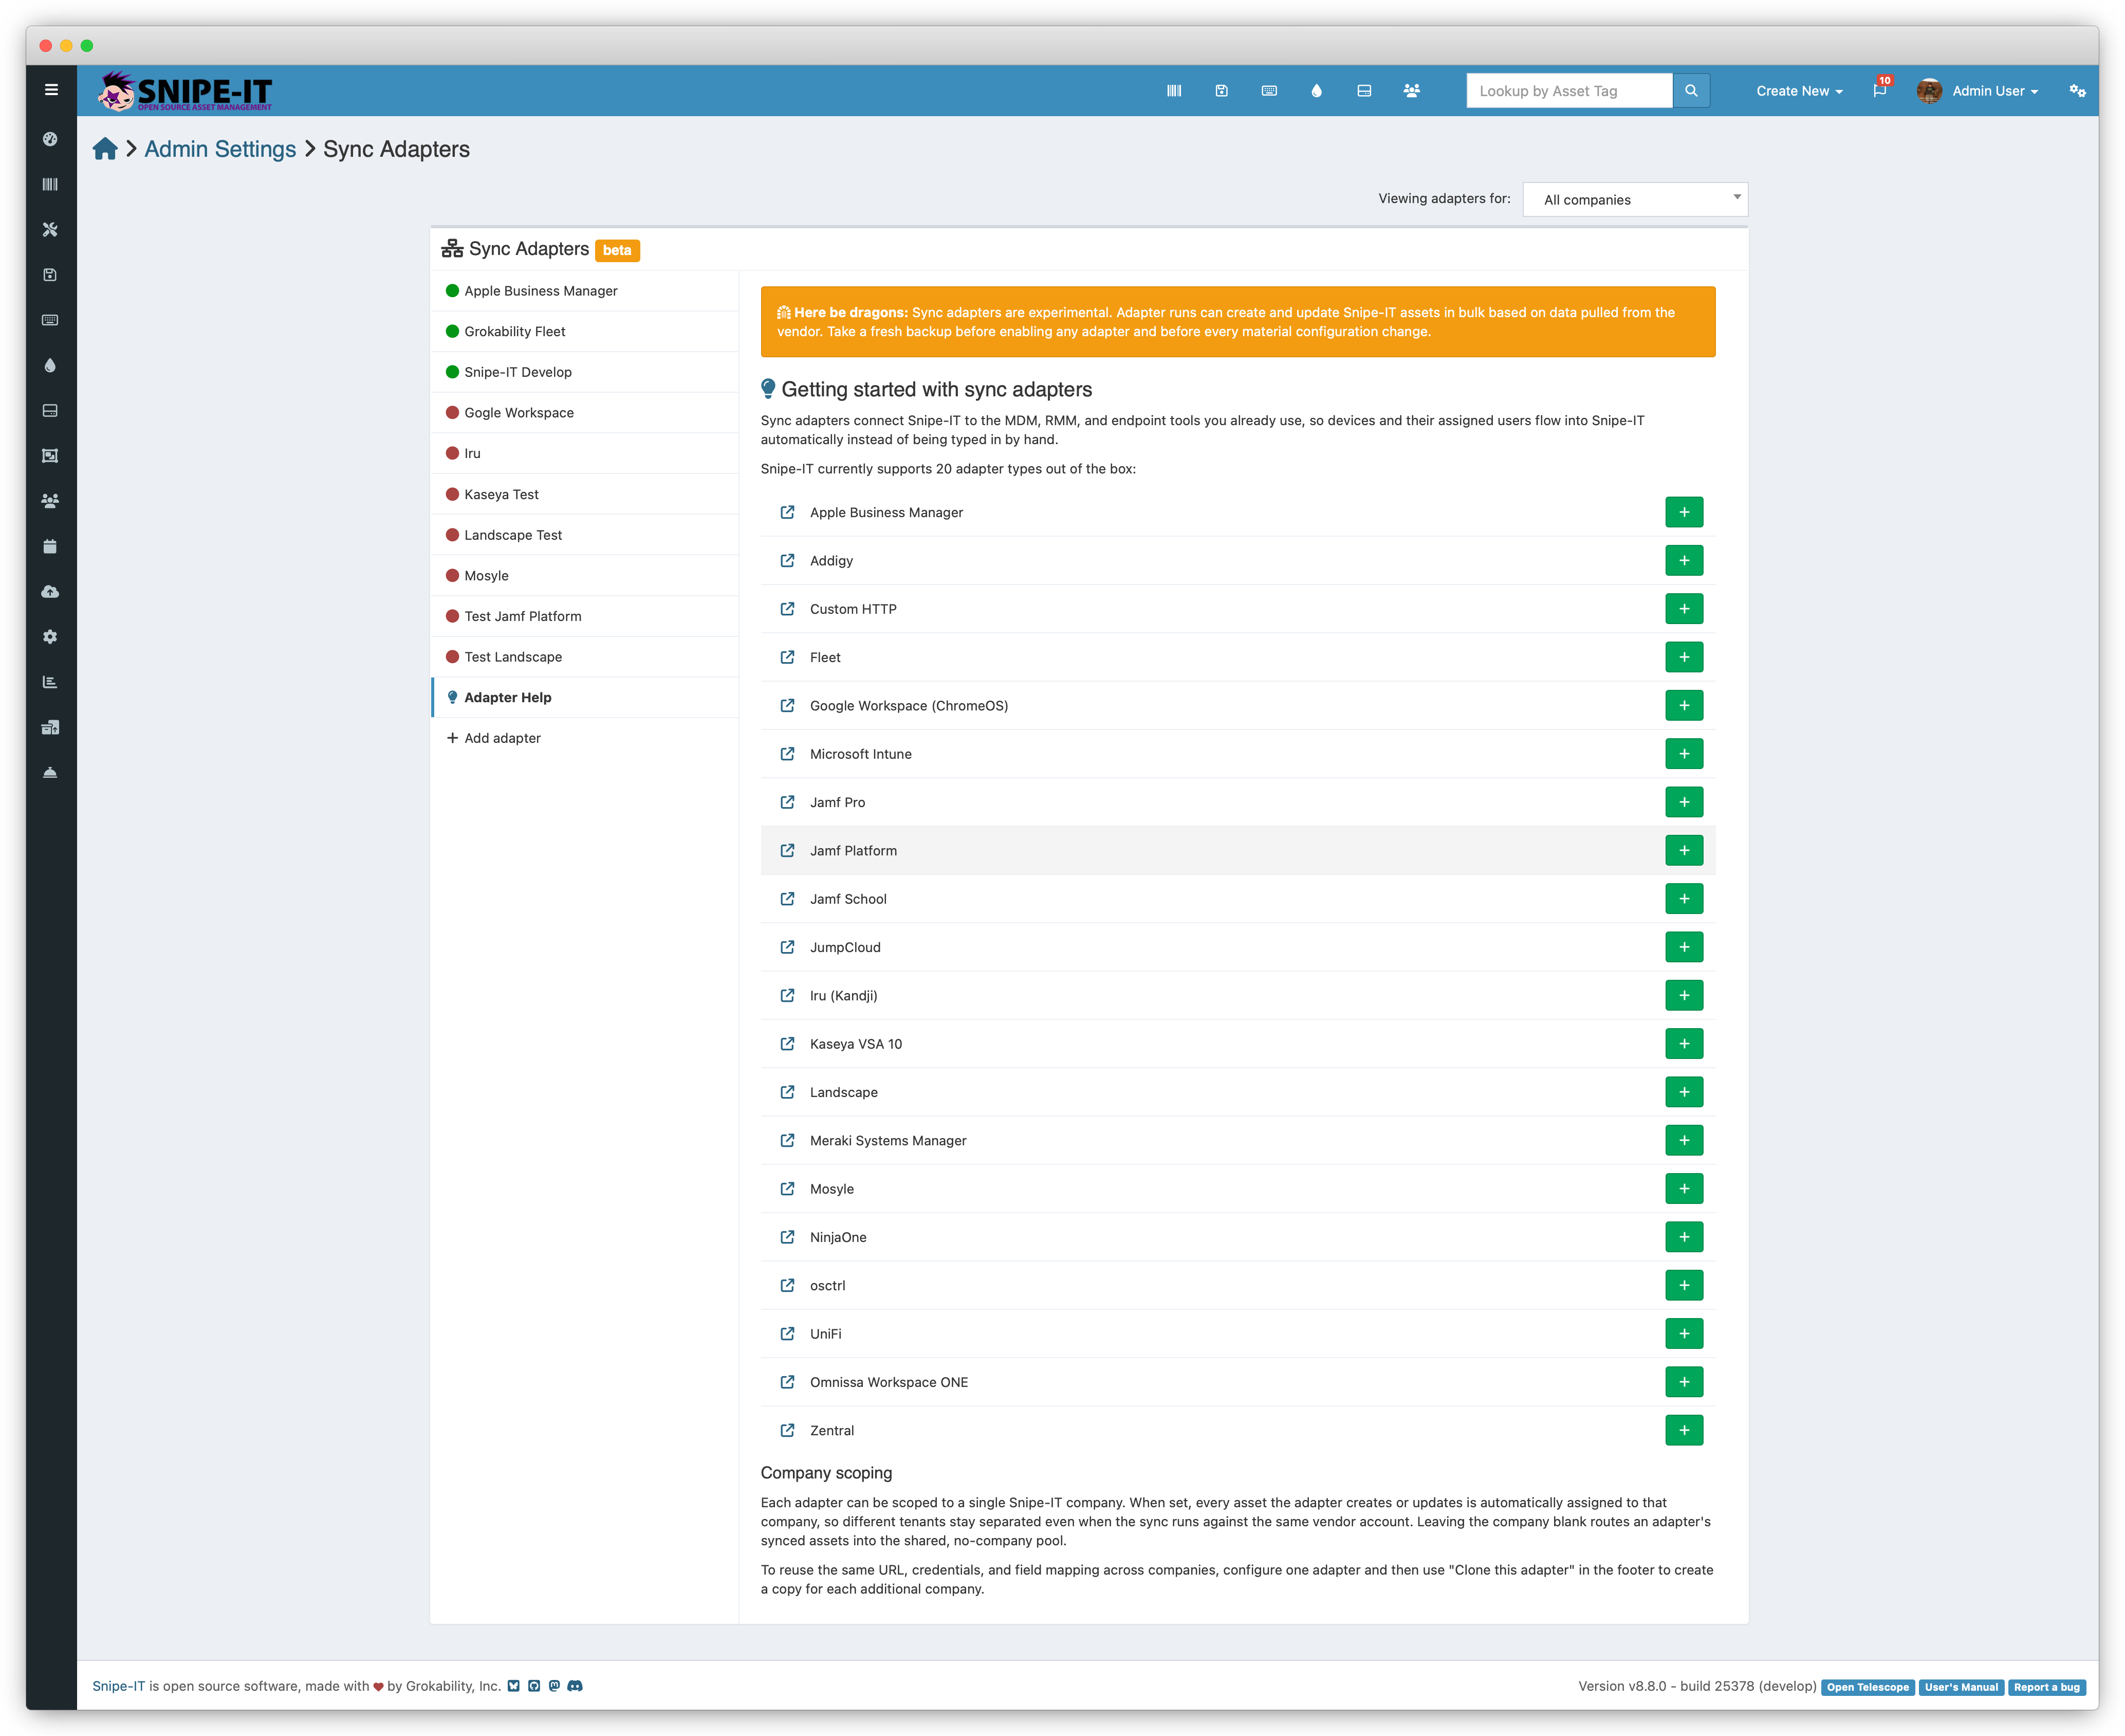This screenshot has width=2125, height=1736.
Task: Open Import cloud upload icon in sidebar
Action: pos(50,592)
